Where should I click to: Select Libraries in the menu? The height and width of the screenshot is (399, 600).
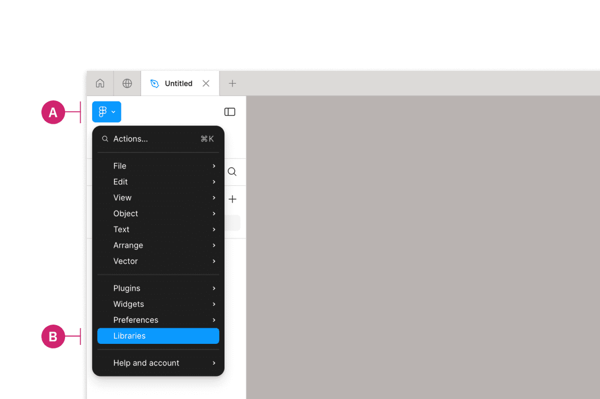pyautogui.click(x=158, y=336)
